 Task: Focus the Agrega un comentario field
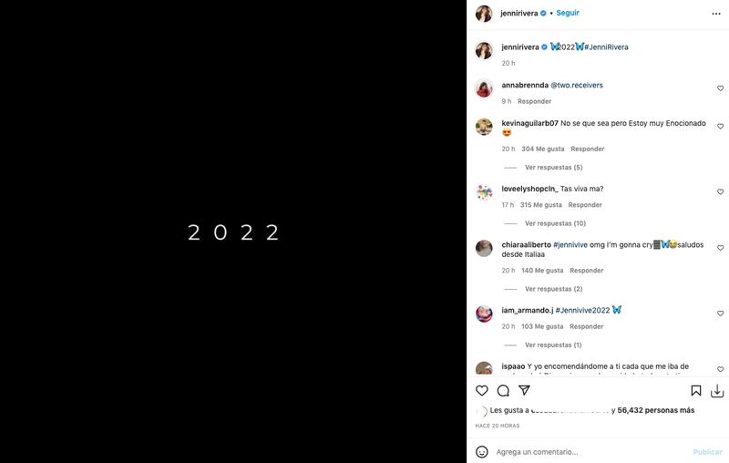coord(591,452)
